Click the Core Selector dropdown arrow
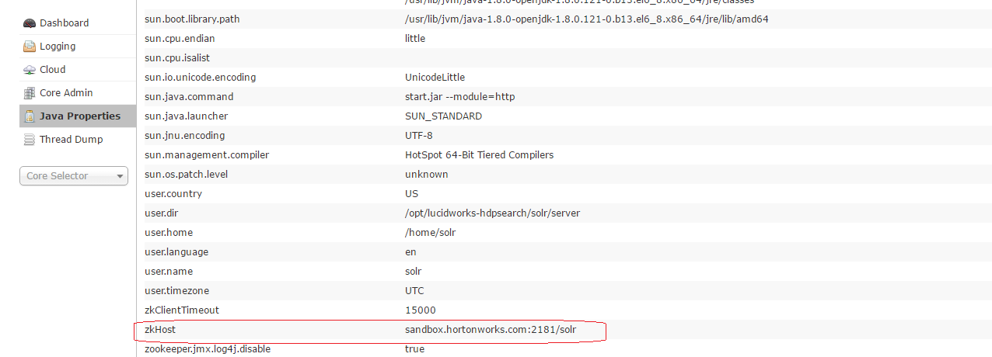992x357 pixels. (121, 177)
